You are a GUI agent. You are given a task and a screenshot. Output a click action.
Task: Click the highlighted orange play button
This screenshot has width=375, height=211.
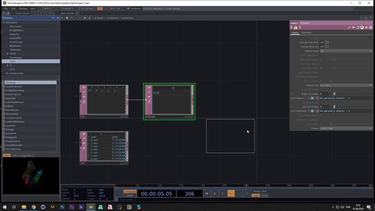[x=231, y=193]
